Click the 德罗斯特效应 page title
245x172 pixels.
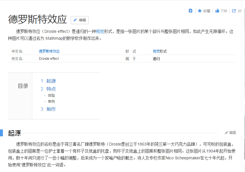click(38, 19)
